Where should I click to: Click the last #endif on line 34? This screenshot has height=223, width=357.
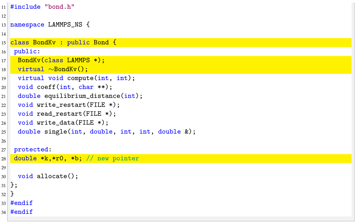click(21, 212)
